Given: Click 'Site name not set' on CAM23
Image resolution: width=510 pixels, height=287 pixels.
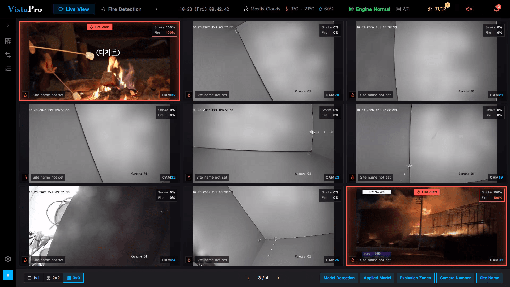Looking at the screenshot, I should coord(212,177).
